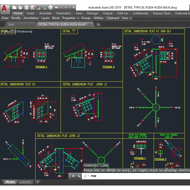Click the Save As icon

point(33,8)
